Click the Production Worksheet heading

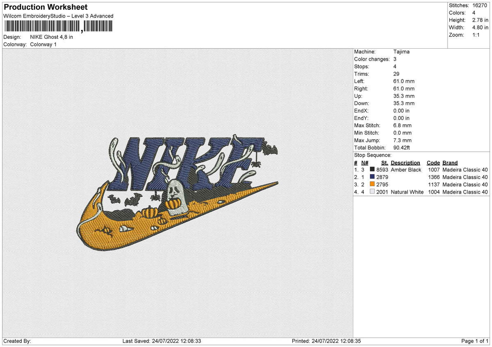pyautogui.click(x=46, y=7)
